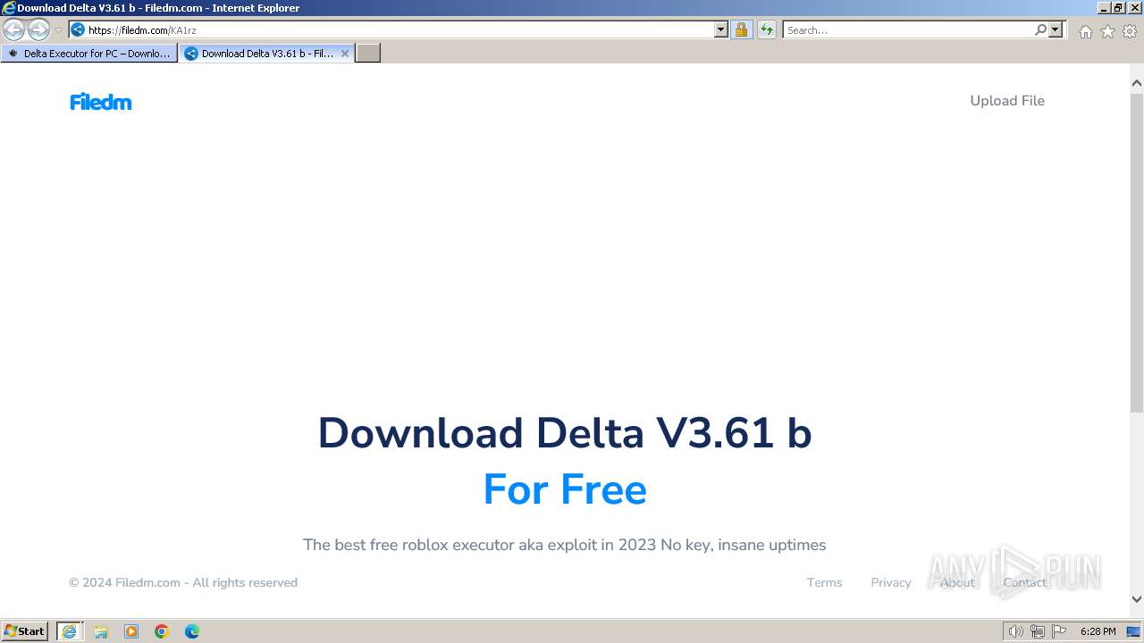Open the File Explorer taskbar icon
The width and height of the screenshot is (1144, 643).
101,631
